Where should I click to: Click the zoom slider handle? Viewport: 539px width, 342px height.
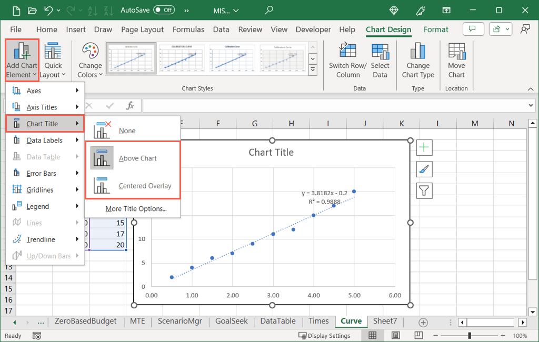coord(470,336)
